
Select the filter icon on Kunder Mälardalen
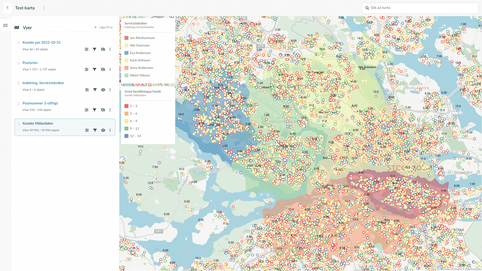(x=95, y=130)
